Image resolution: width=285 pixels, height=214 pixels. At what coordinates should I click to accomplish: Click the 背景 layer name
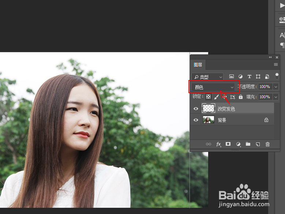222,120
